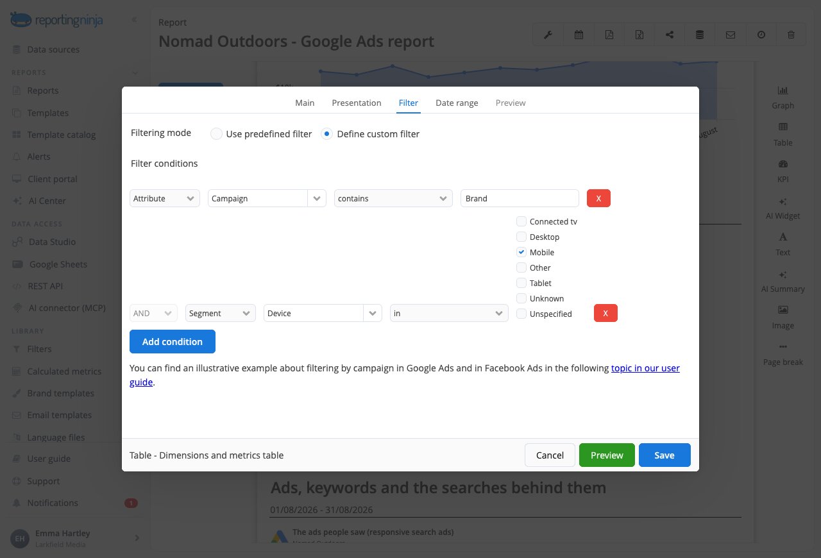
Task: Check the Other checkbox
Action: pyautogui.click(x=521, y=267)
